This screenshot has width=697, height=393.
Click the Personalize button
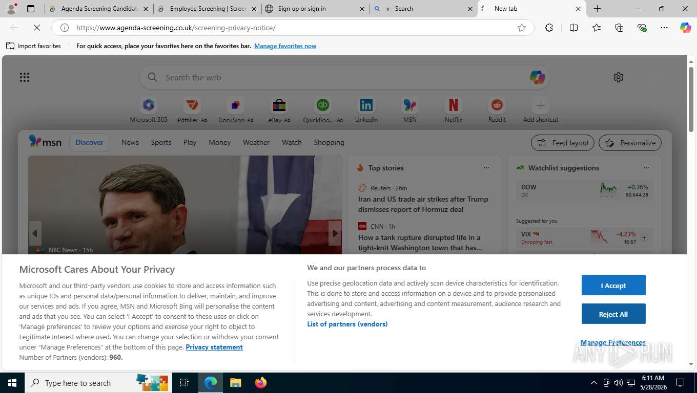pyautogui.click(x=630, y=143)
